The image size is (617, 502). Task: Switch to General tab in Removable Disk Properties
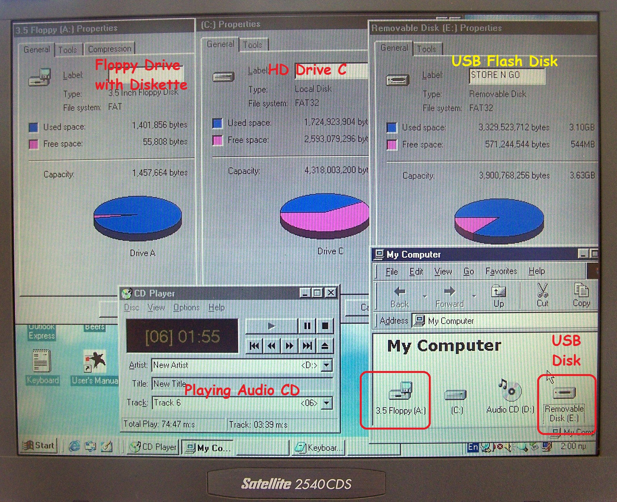click(x=394, y=48)
